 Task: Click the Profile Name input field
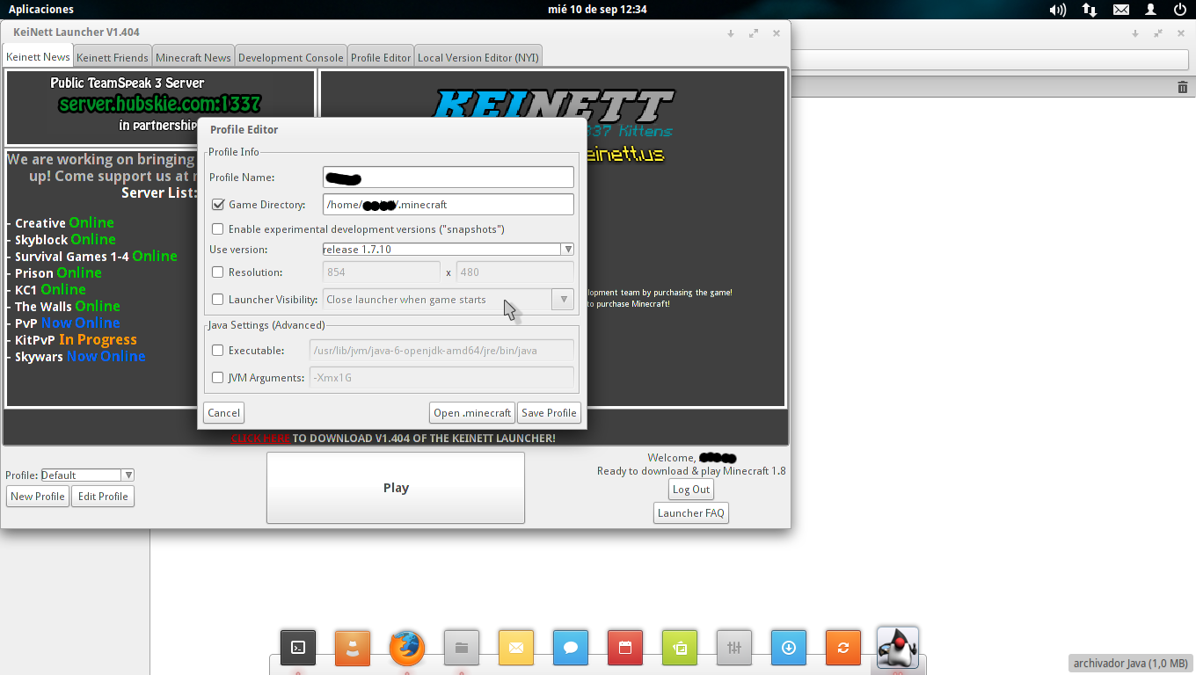pos(448,178)
